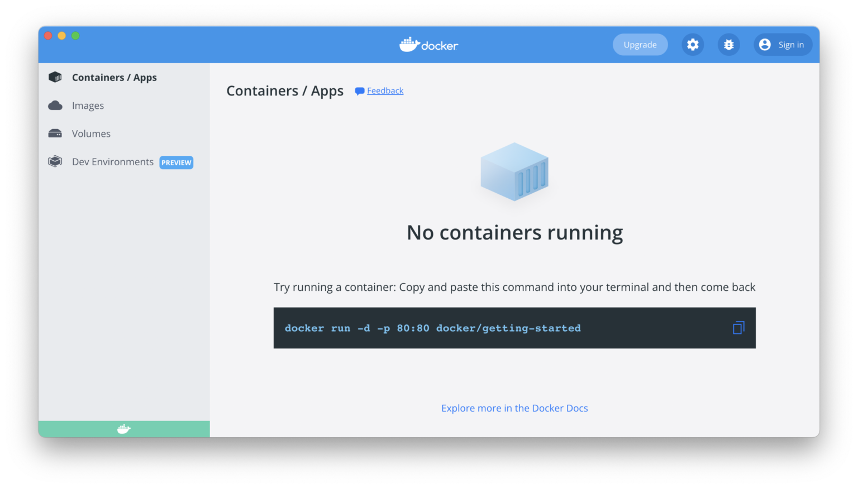
Task: Select the Volumes icon in the sidebar
Action: click(55, 133)
